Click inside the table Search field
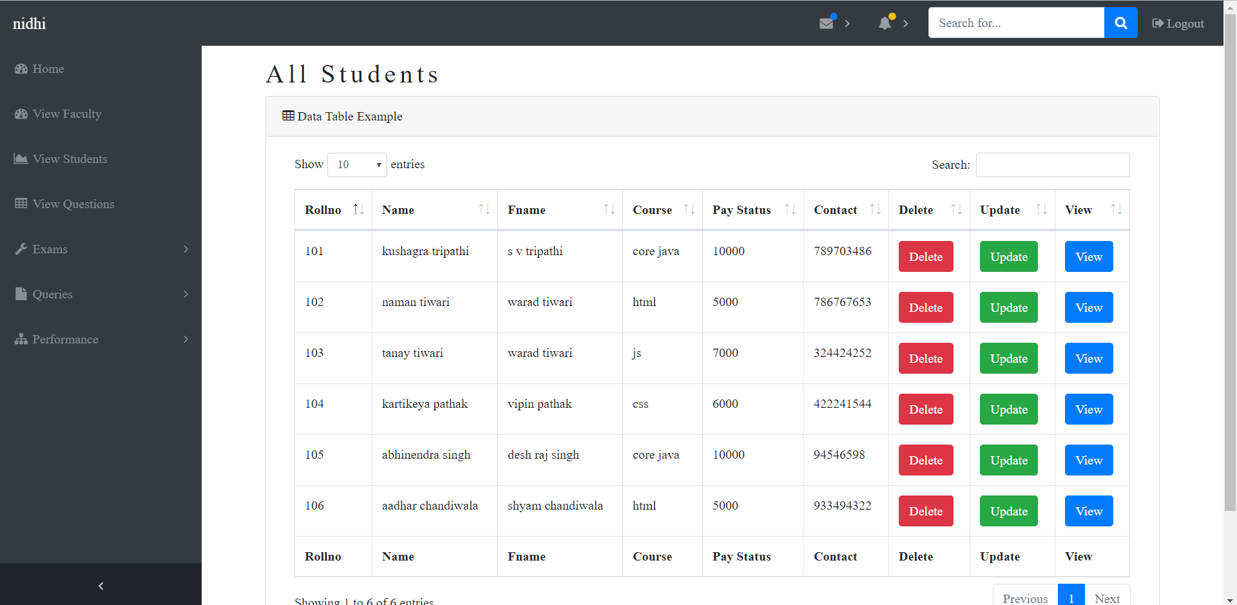 pyautogui.click(x=1052, y=165)
